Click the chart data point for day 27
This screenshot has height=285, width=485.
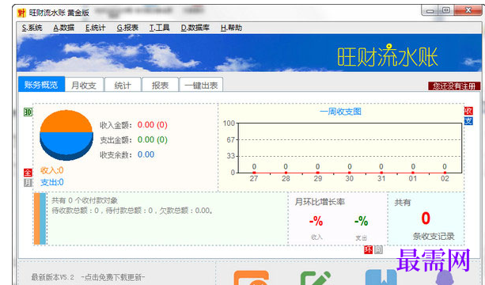point(254,173)
